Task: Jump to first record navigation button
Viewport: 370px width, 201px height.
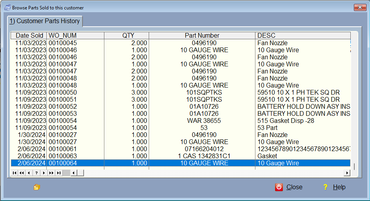Action: [x=15, y=173]
